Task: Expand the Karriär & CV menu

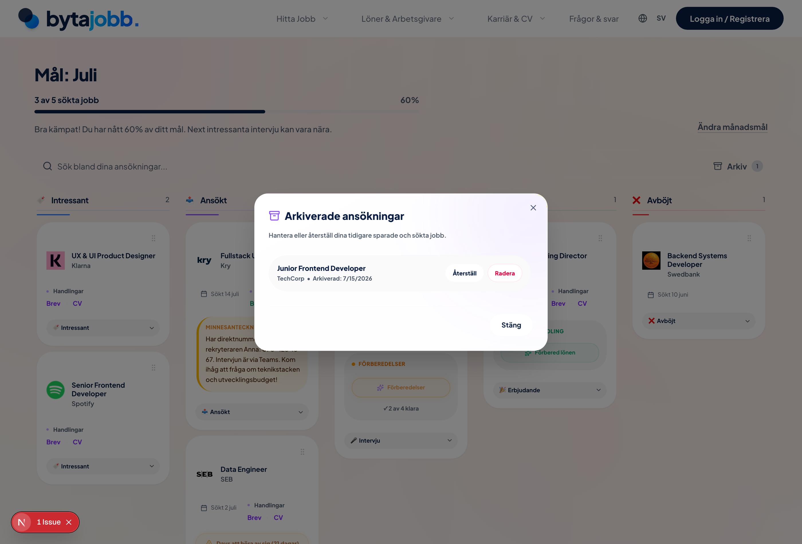Action: pyautogui.click(x=516, y=19)
